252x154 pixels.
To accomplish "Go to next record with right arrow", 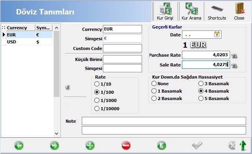I will [54, 145].
